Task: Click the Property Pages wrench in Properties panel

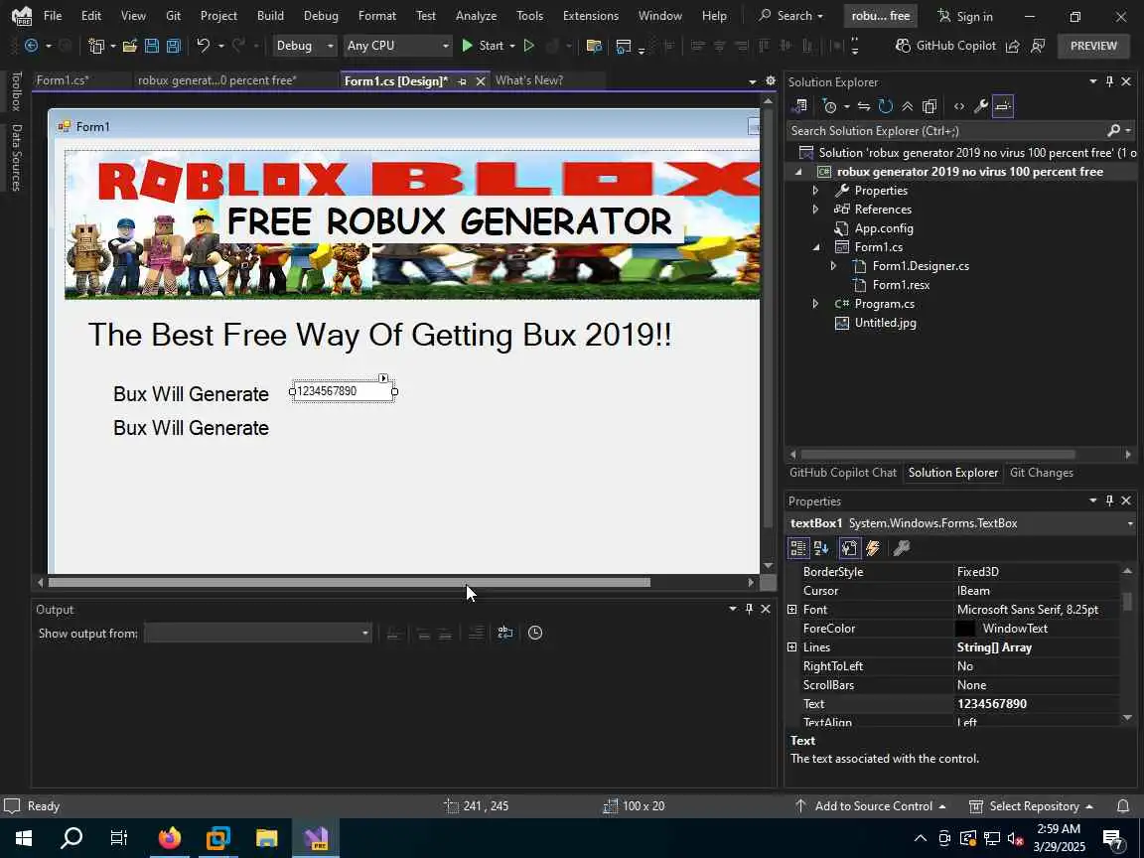Action: [902, 548]
